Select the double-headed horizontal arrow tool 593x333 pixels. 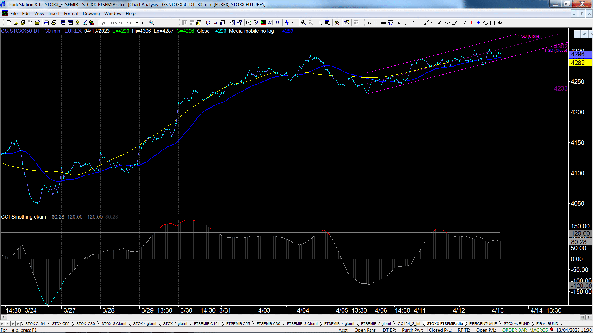433,23
